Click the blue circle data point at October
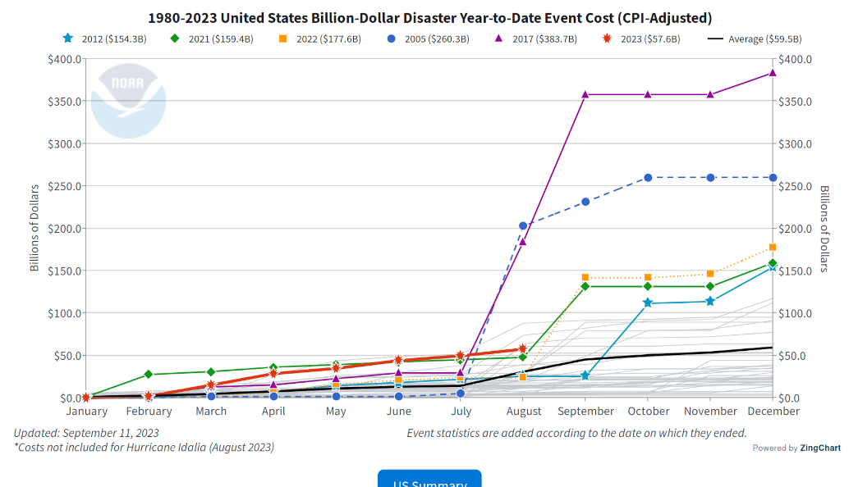This screenshot has width=858, height=487. click(x=649, y=176)
